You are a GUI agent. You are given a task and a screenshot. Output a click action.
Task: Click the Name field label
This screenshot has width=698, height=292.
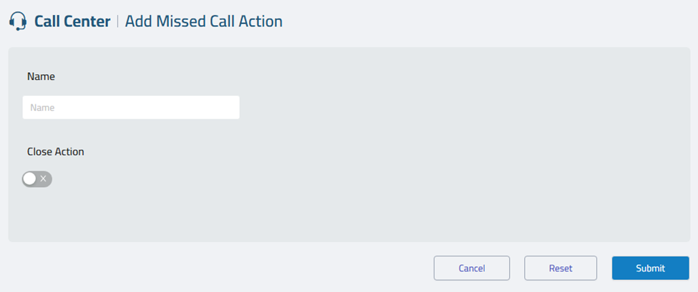click(41, 76)
